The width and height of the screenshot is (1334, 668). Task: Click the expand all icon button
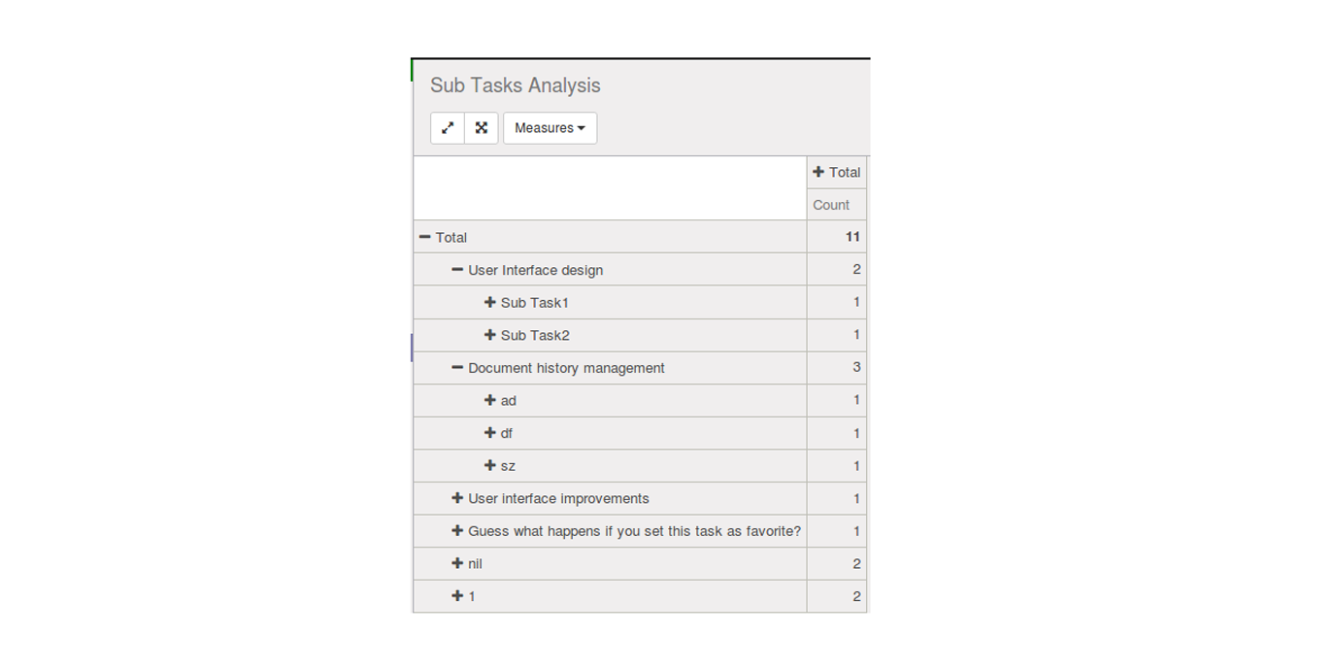[482, 128]
